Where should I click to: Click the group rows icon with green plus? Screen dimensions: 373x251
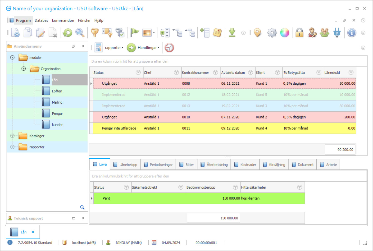(165, 33)
